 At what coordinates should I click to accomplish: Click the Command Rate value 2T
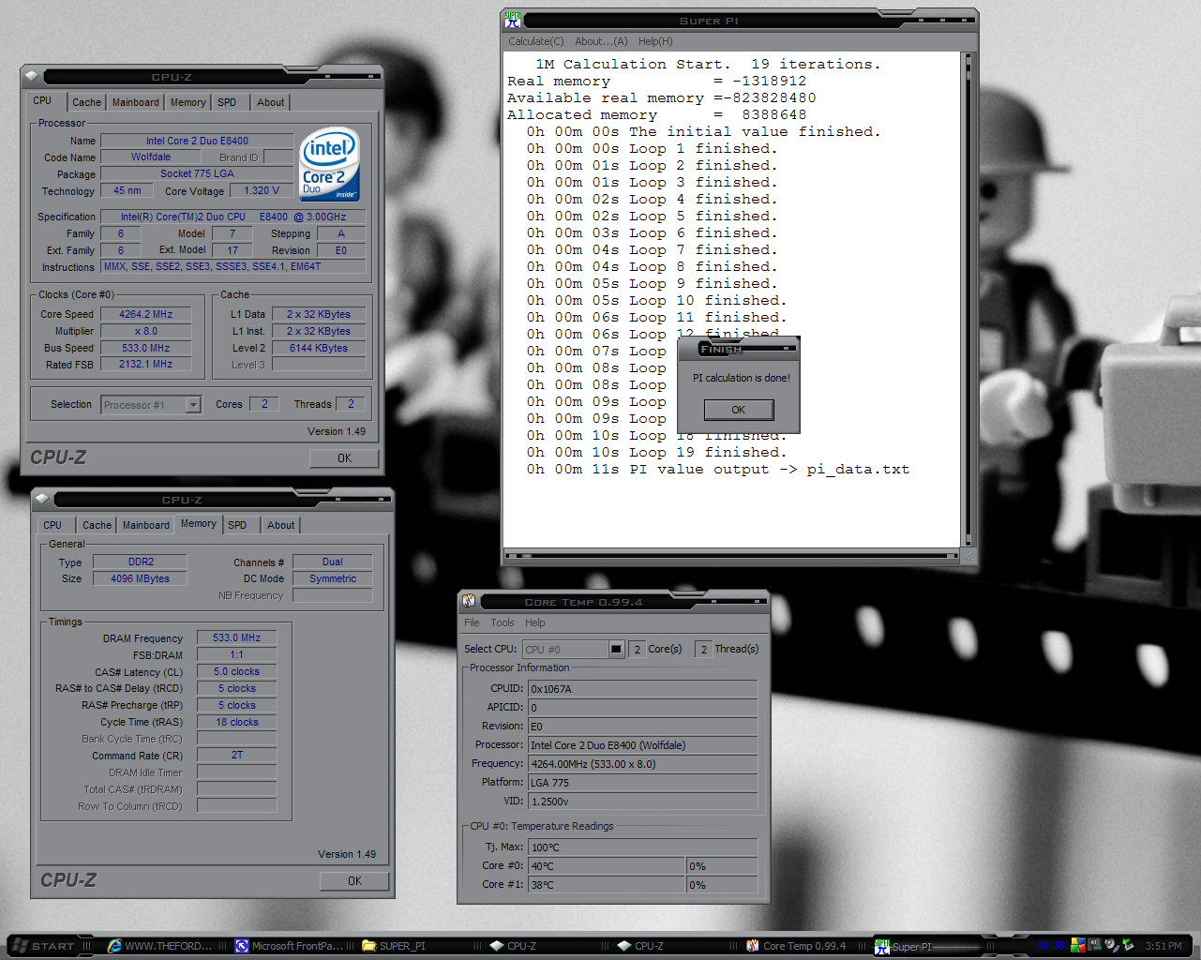tap(237, 756)
